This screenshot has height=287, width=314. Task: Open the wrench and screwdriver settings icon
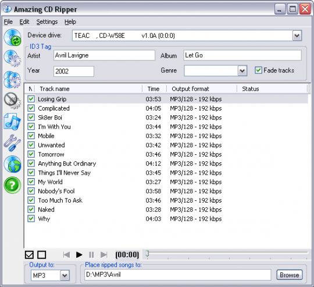tap(12, 143)
